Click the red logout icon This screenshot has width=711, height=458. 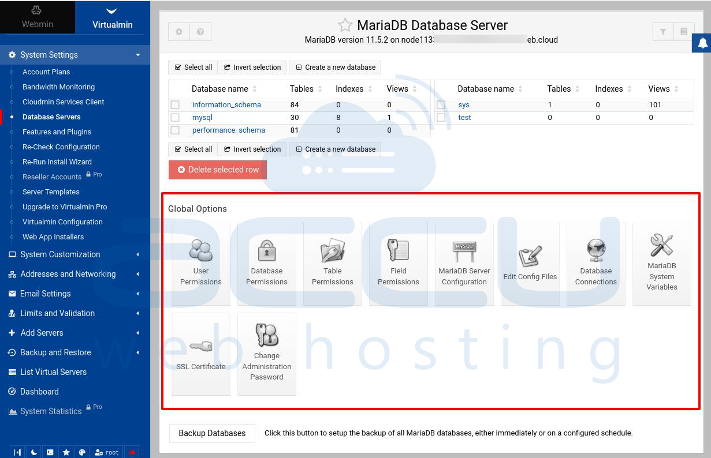132,452
